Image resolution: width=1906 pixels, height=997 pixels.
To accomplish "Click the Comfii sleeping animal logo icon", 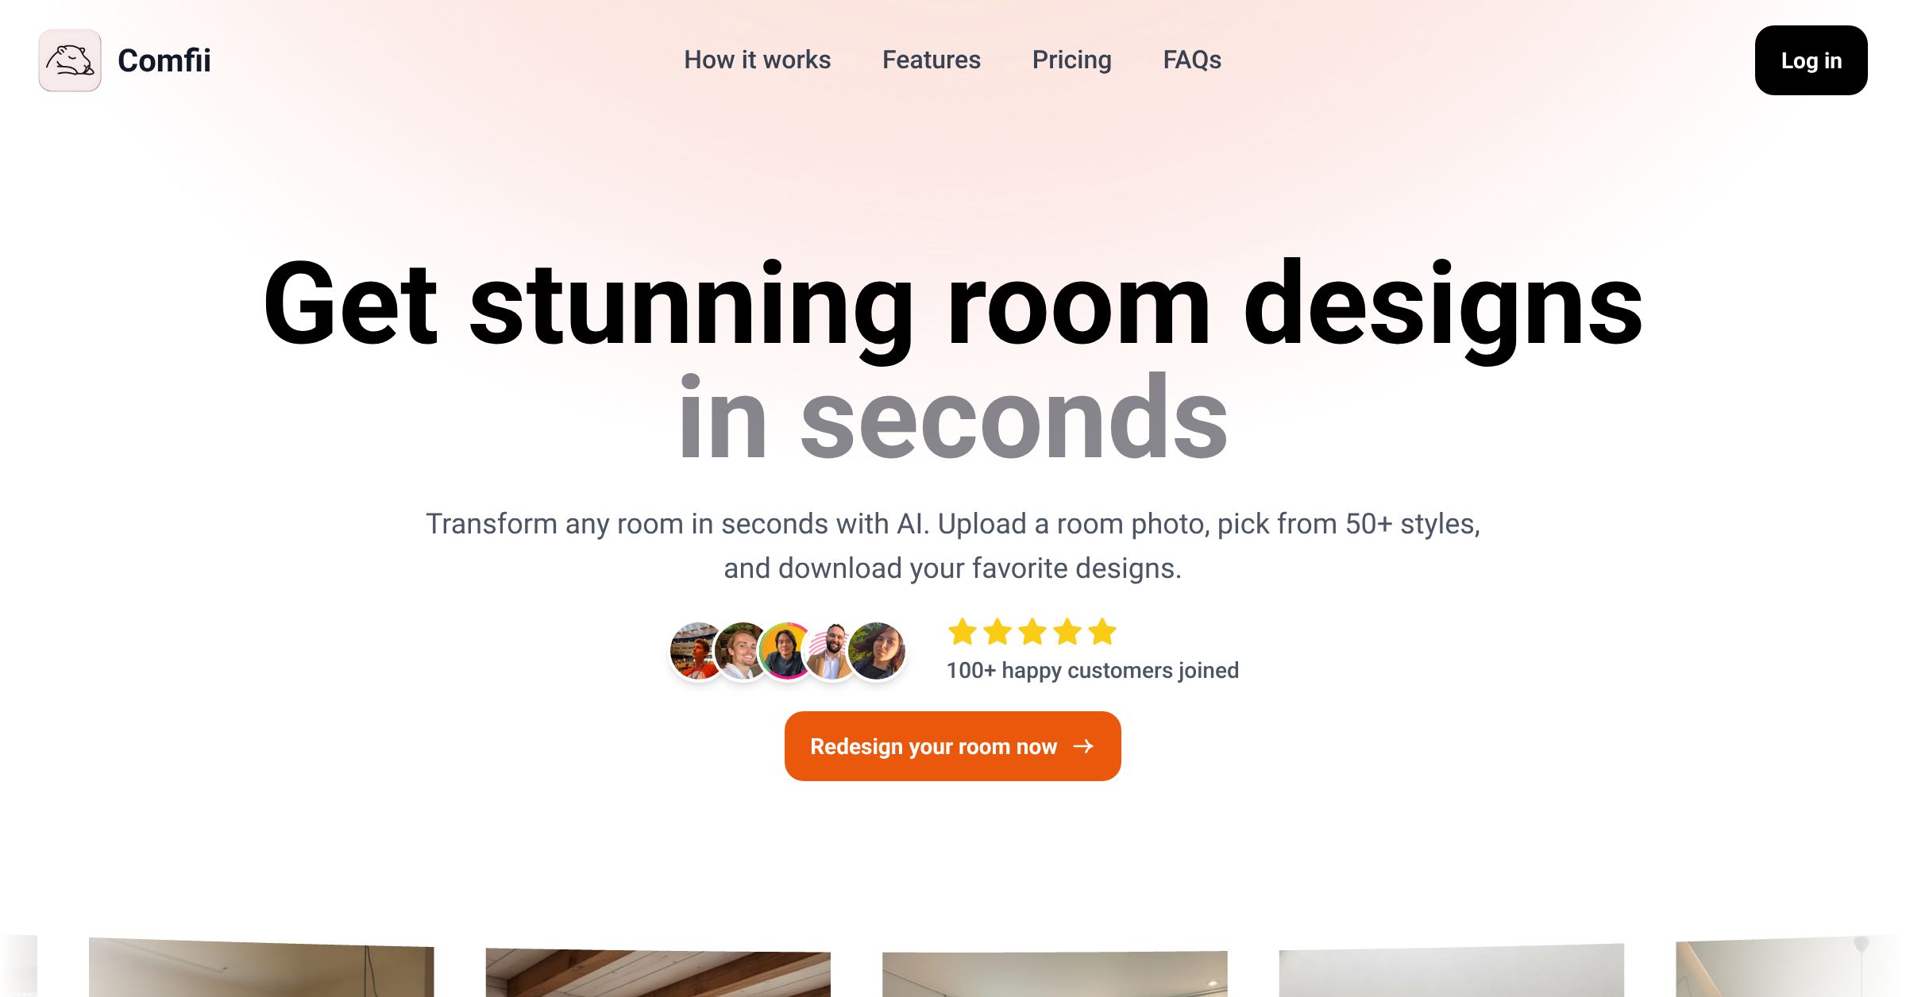I will (70, 60).
